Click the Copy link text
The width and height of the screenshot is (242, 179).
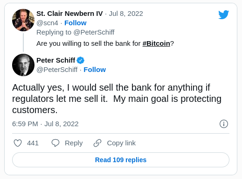121,143
